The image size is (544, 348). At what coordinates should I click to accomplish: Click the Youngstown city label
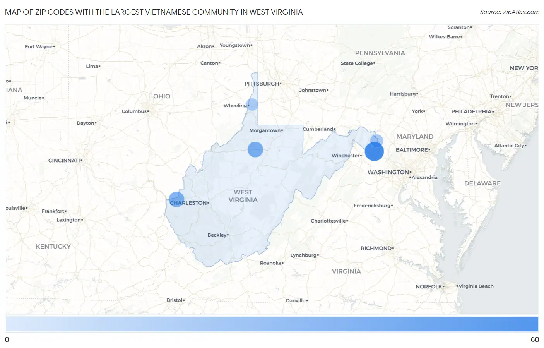235,45
